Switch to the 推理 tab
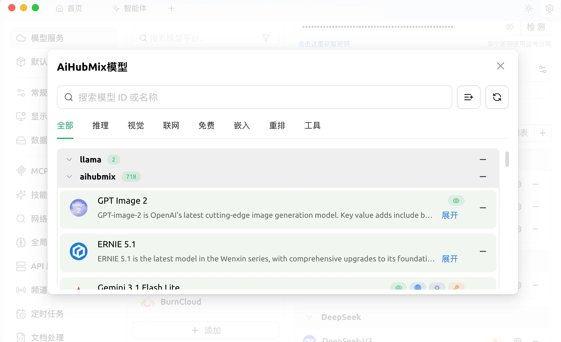This screenshot has width=561, height=342. pos(100,126)
